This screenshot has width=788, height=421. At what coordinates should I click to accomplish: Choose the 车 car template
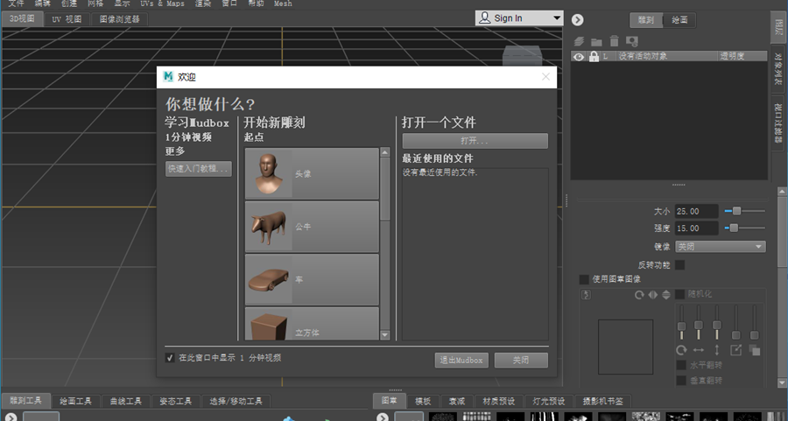312,279
